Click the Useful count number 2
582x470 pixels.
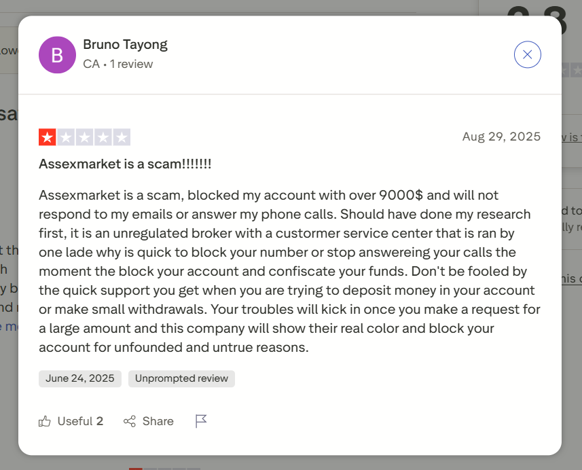pyautogui.click(x=100, y=421)
